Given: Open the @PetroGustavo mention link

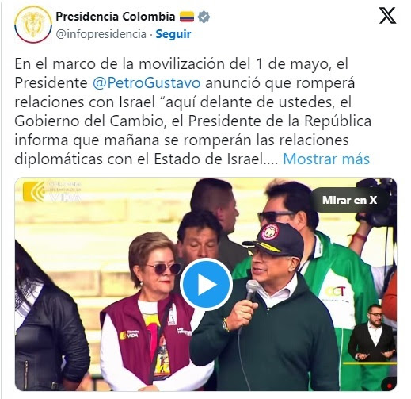Looking at the screenshot, I should coord(147,83).
